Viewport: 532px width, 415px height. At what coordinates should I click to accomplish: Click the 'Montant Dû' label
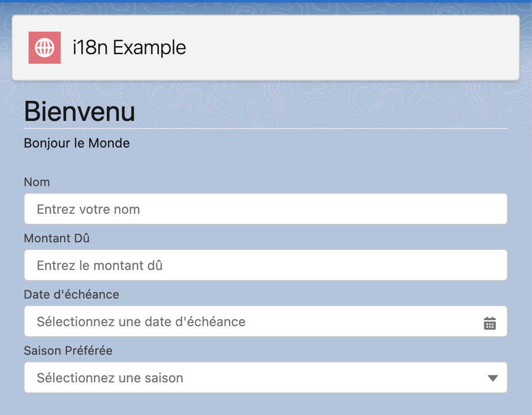coord(57,238)
